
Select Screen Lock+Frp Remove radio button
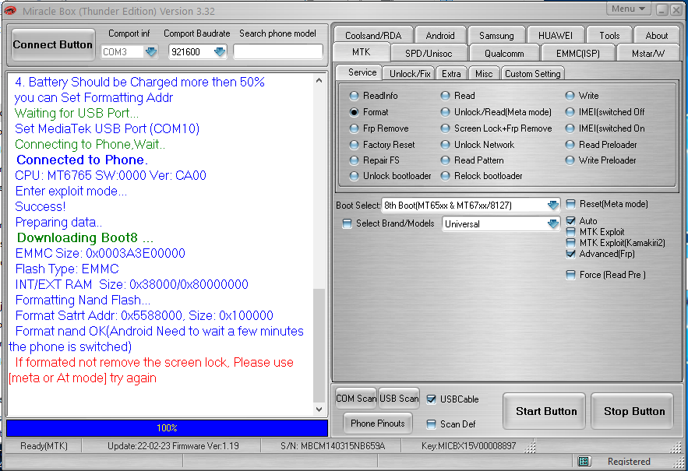click(446, 128)
